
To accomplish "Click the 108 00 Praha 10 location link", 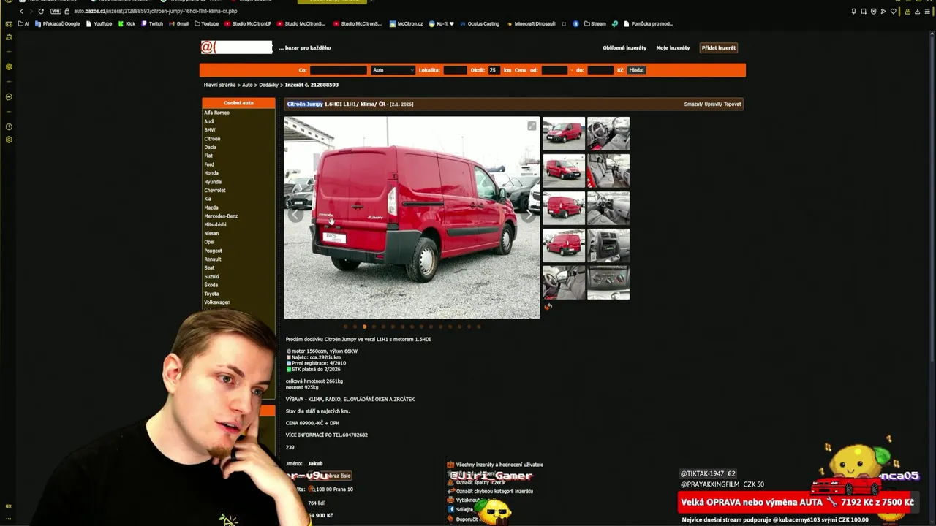I will tap(334, 489).
